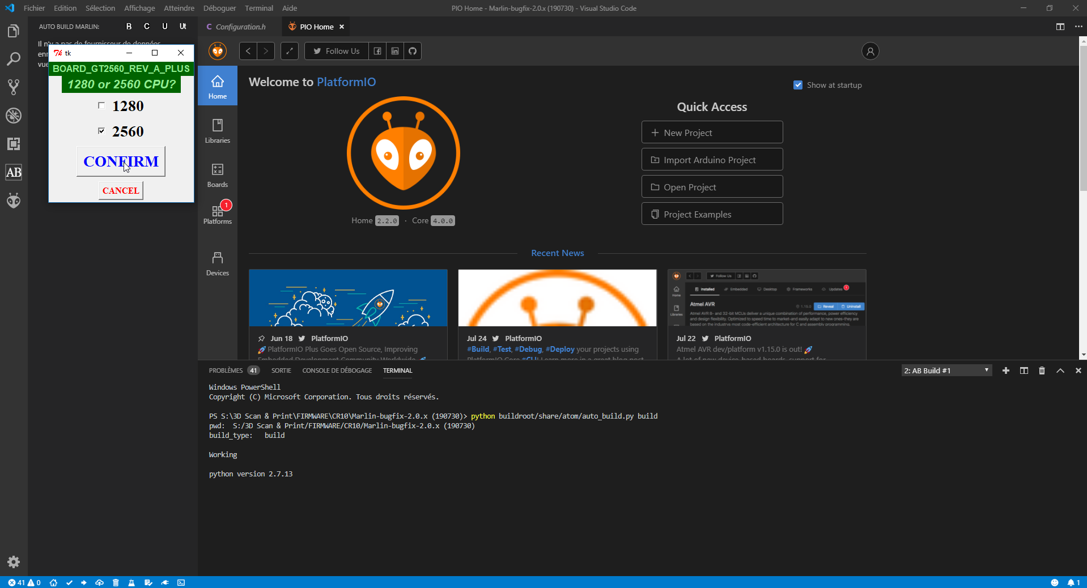
Task: Switch to the PROBLÈMES panel tab
Action: (233, 370)
